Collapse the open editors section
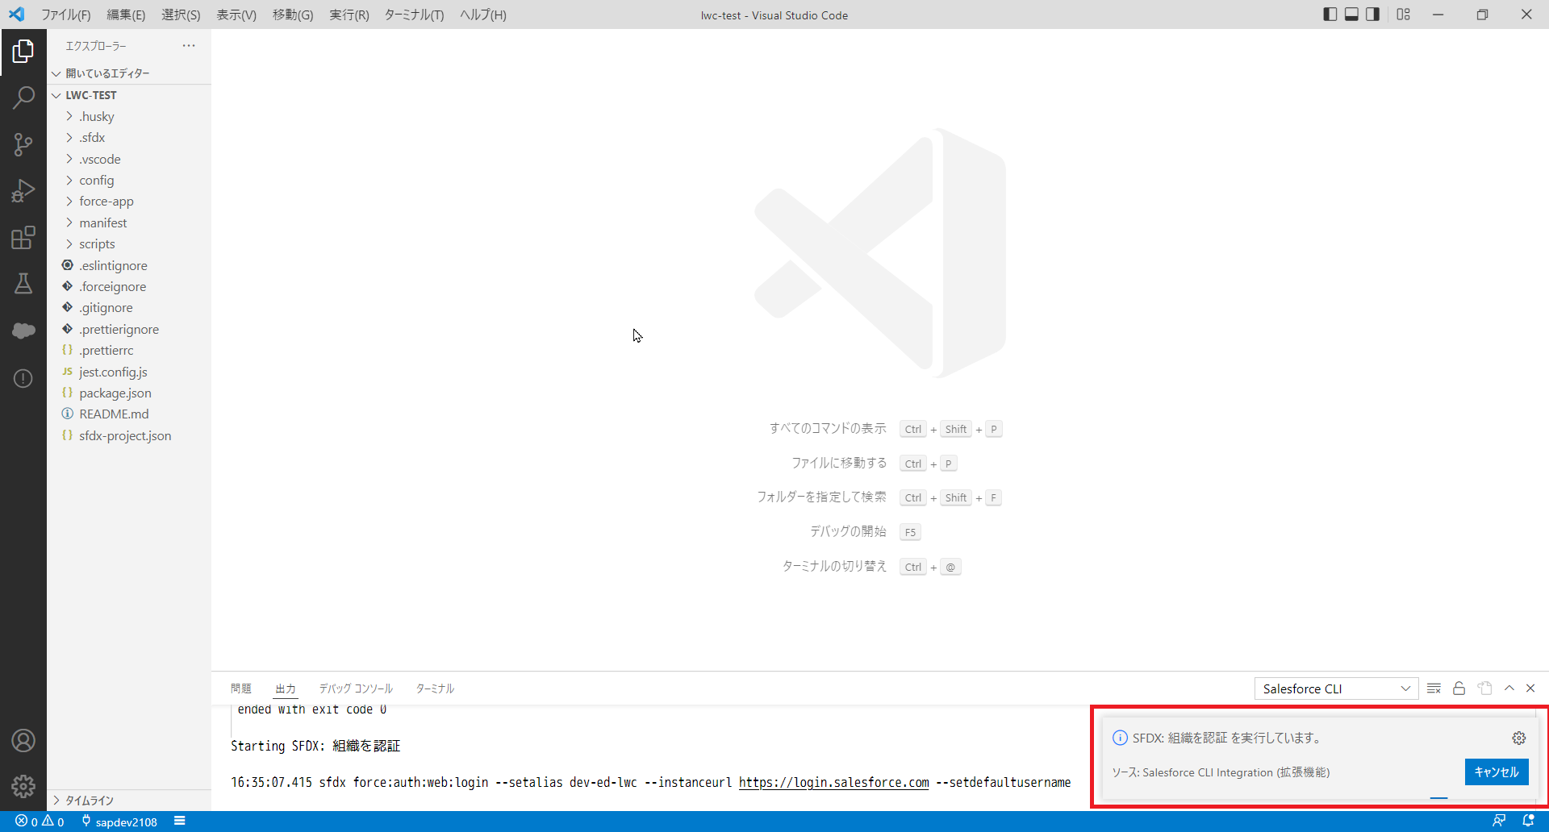The height and width of the screenshot is (832, 1549). click(x=129, y=73)
